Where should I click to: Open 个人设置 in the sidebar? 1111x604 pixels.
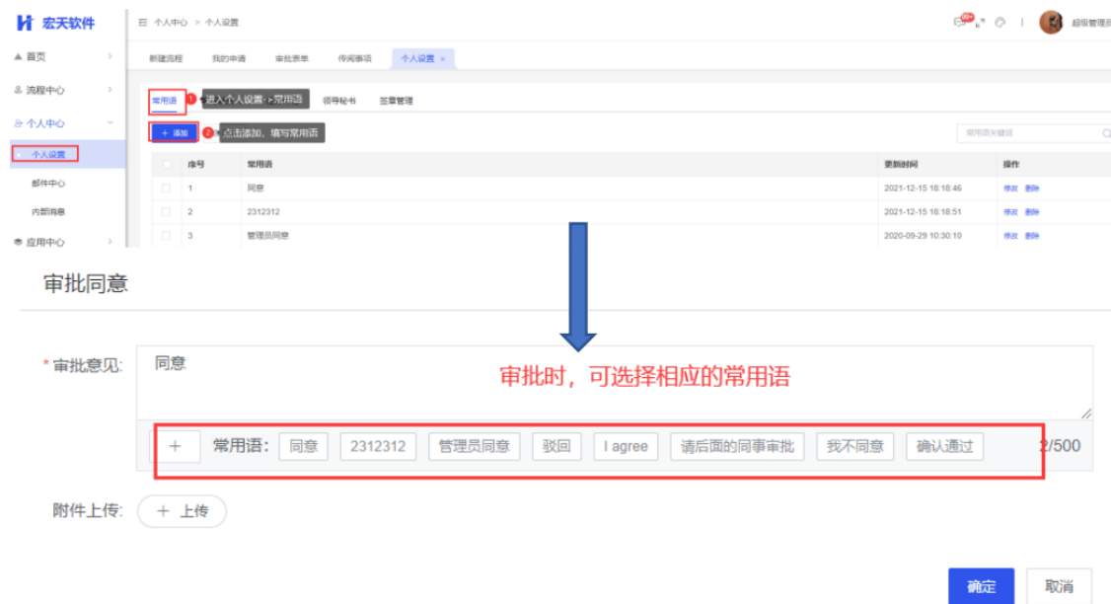[48, 155]
